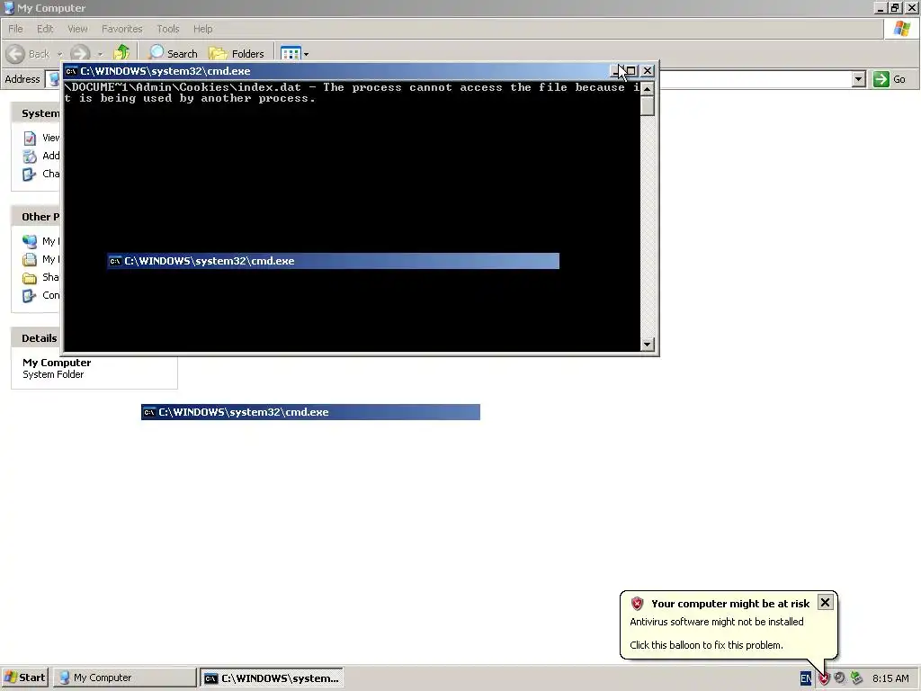Switch to My Computer taskbar button
The image size is (921, 691).
124,678
